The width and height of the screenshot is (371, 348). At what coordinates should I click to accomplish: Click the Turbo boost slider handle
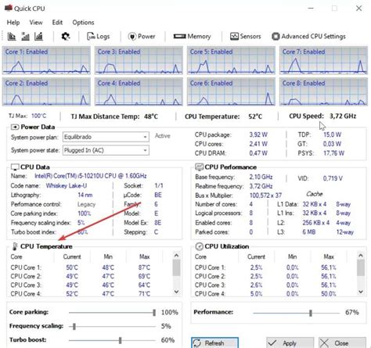120,340
